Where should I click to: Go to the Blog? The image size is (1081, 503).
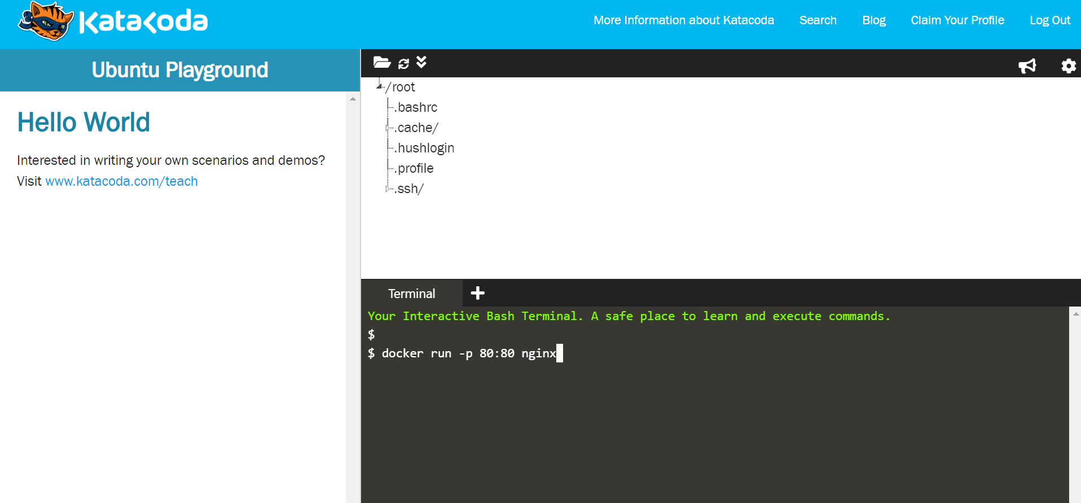pyautogui.click(x=874, y=20)
